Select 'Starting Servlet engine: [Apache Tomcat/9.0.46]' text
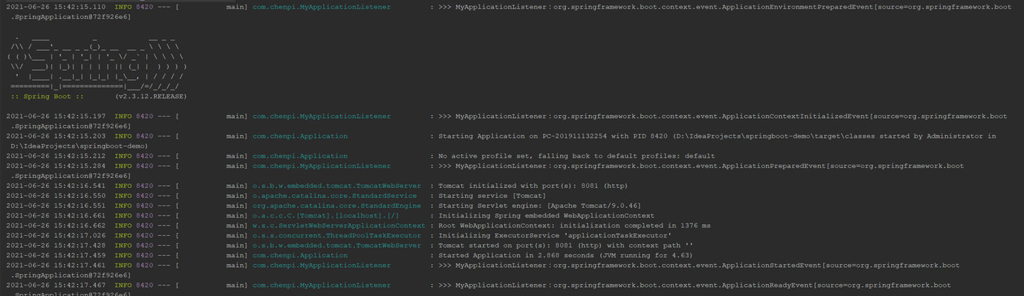This screenshot has height=296, width=1024. pyautogui.click(x=540, y=205)
